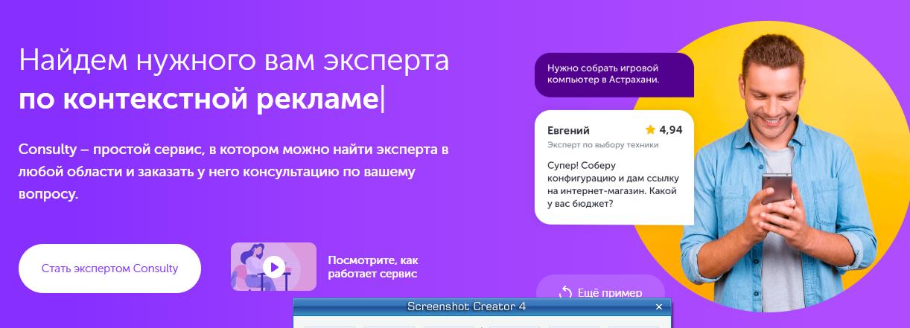Image resolution: width=910 pixels, height=328 pixels.
Task: Click the purple bubble 'Нужно собрать игровой компьютер'
Action: 614,74
